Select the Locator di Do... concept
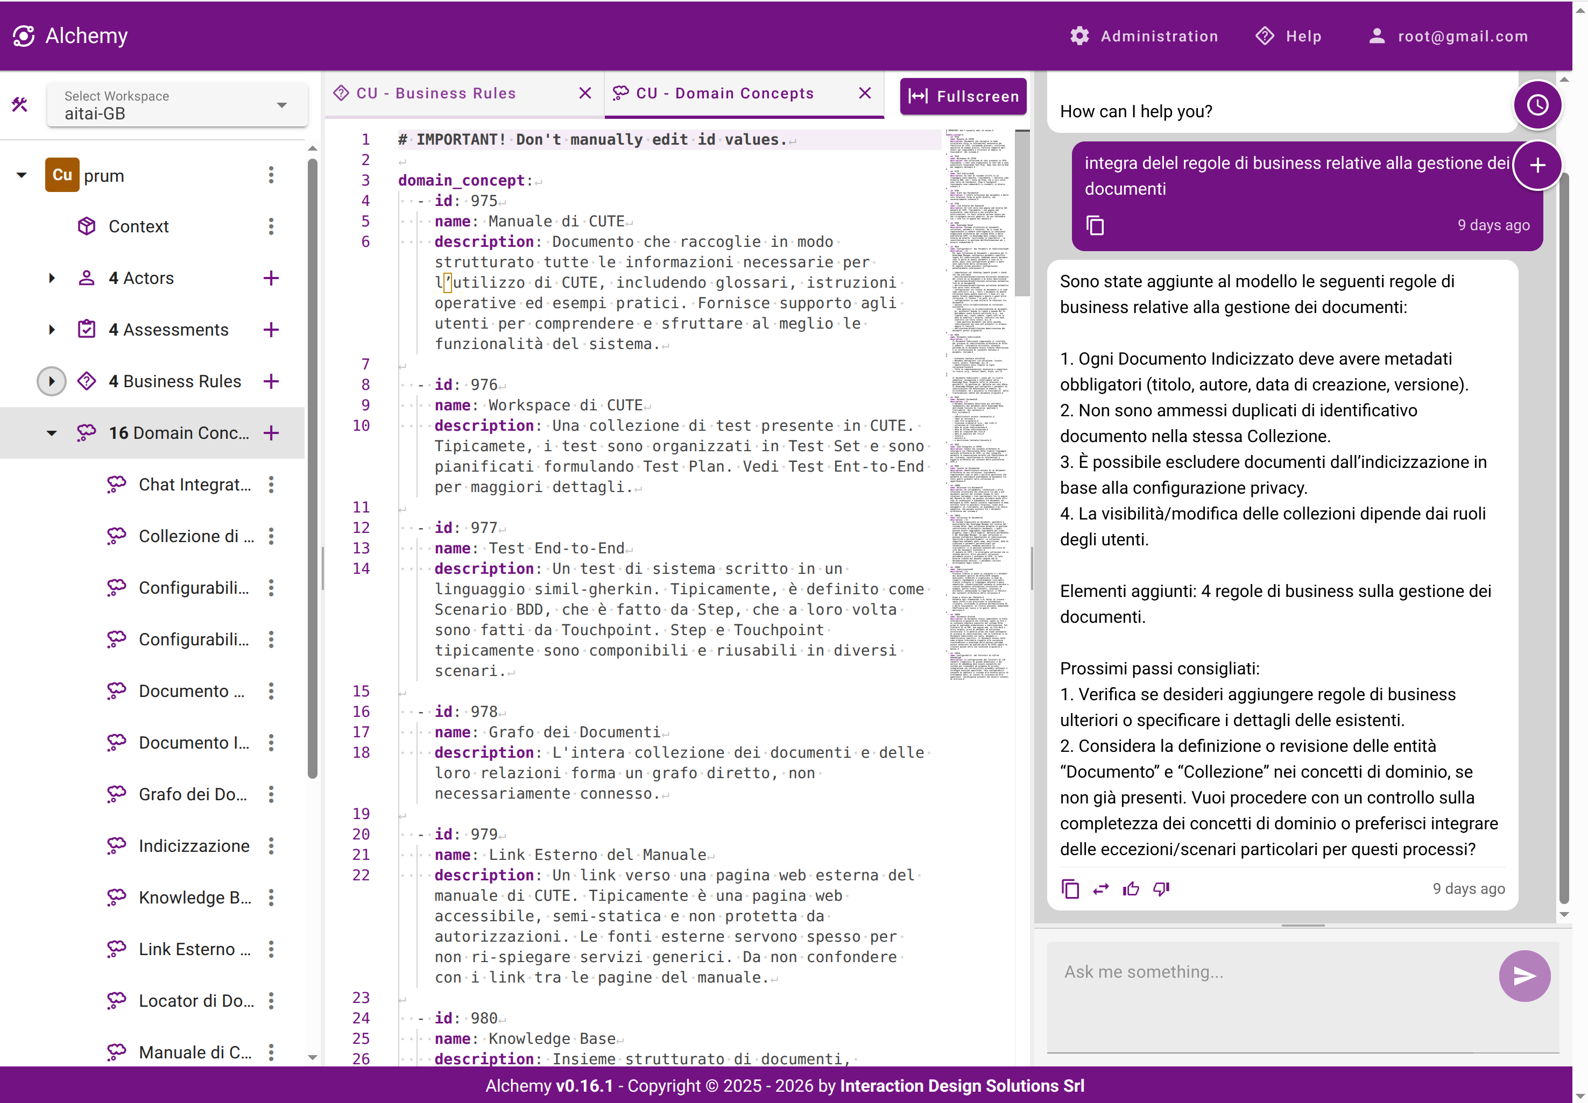This screenshot has height=1103, width=1588. click(196, 1001)
